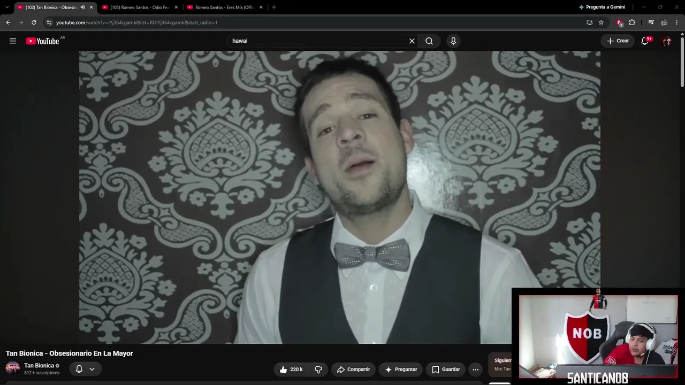View site information icon in address bar
The width and height of the screenshot is (685, 385).
(49, 22)
